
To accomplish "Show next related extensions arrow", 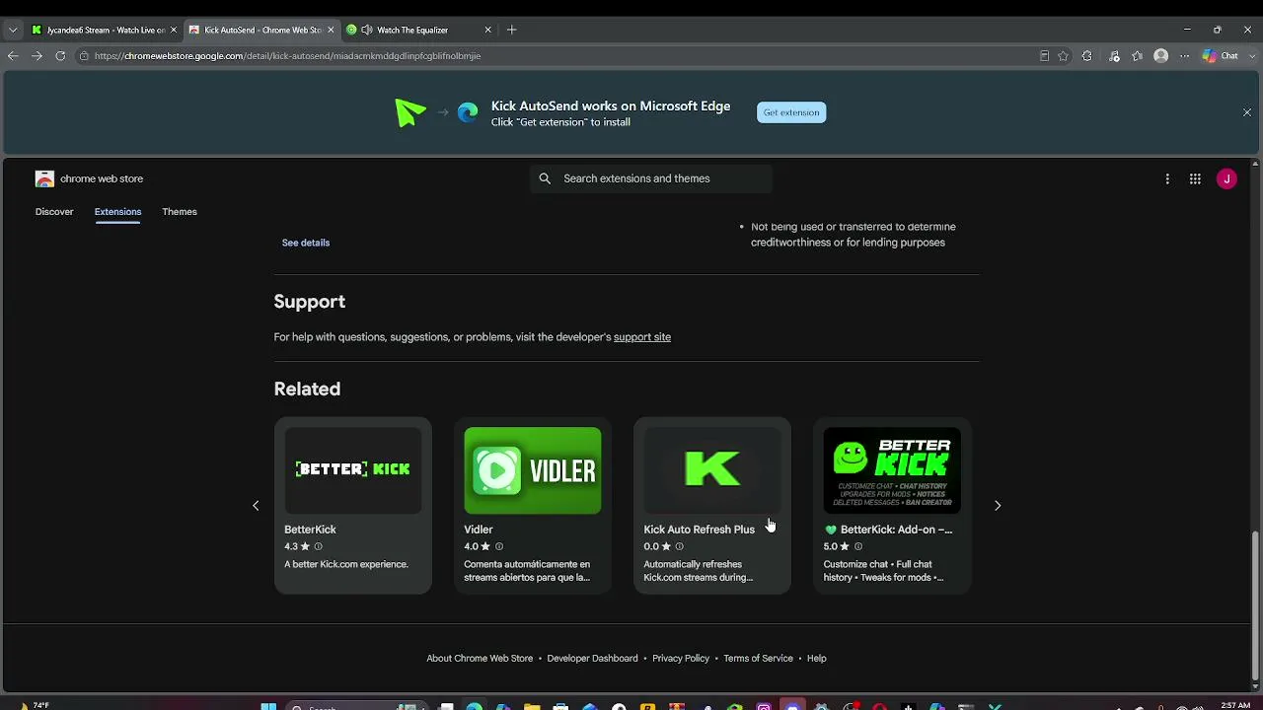I will (998, 506).
